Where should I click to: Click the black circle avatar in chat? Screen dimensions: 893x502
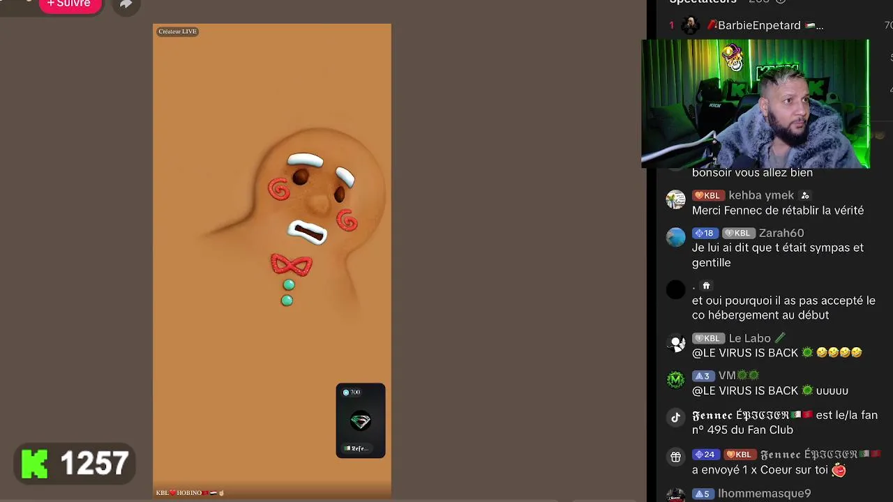point(675,290)
